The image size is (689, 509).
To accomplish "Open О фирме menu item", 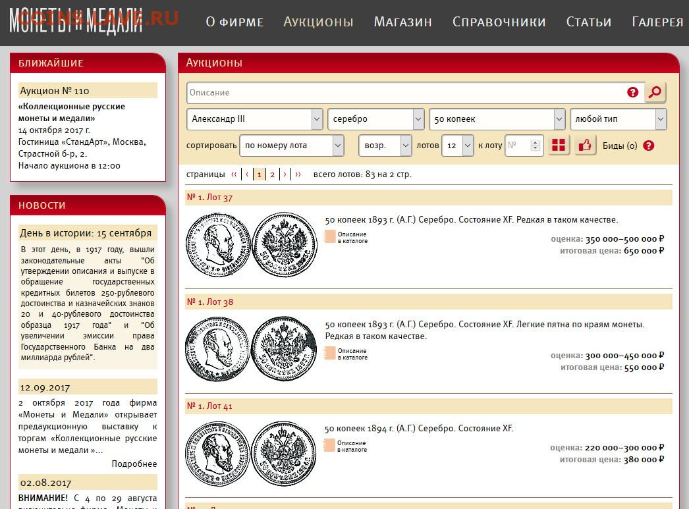I will (x=234, y=22).
